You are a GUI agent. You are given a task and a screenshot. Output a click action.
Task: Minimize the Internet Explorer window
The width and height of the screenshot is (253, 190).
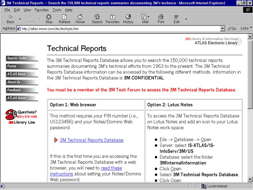click(239, 3)
